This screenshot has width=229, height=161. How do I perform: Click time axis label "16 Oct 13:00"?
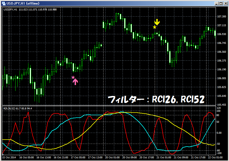click(x=44, y=158)
